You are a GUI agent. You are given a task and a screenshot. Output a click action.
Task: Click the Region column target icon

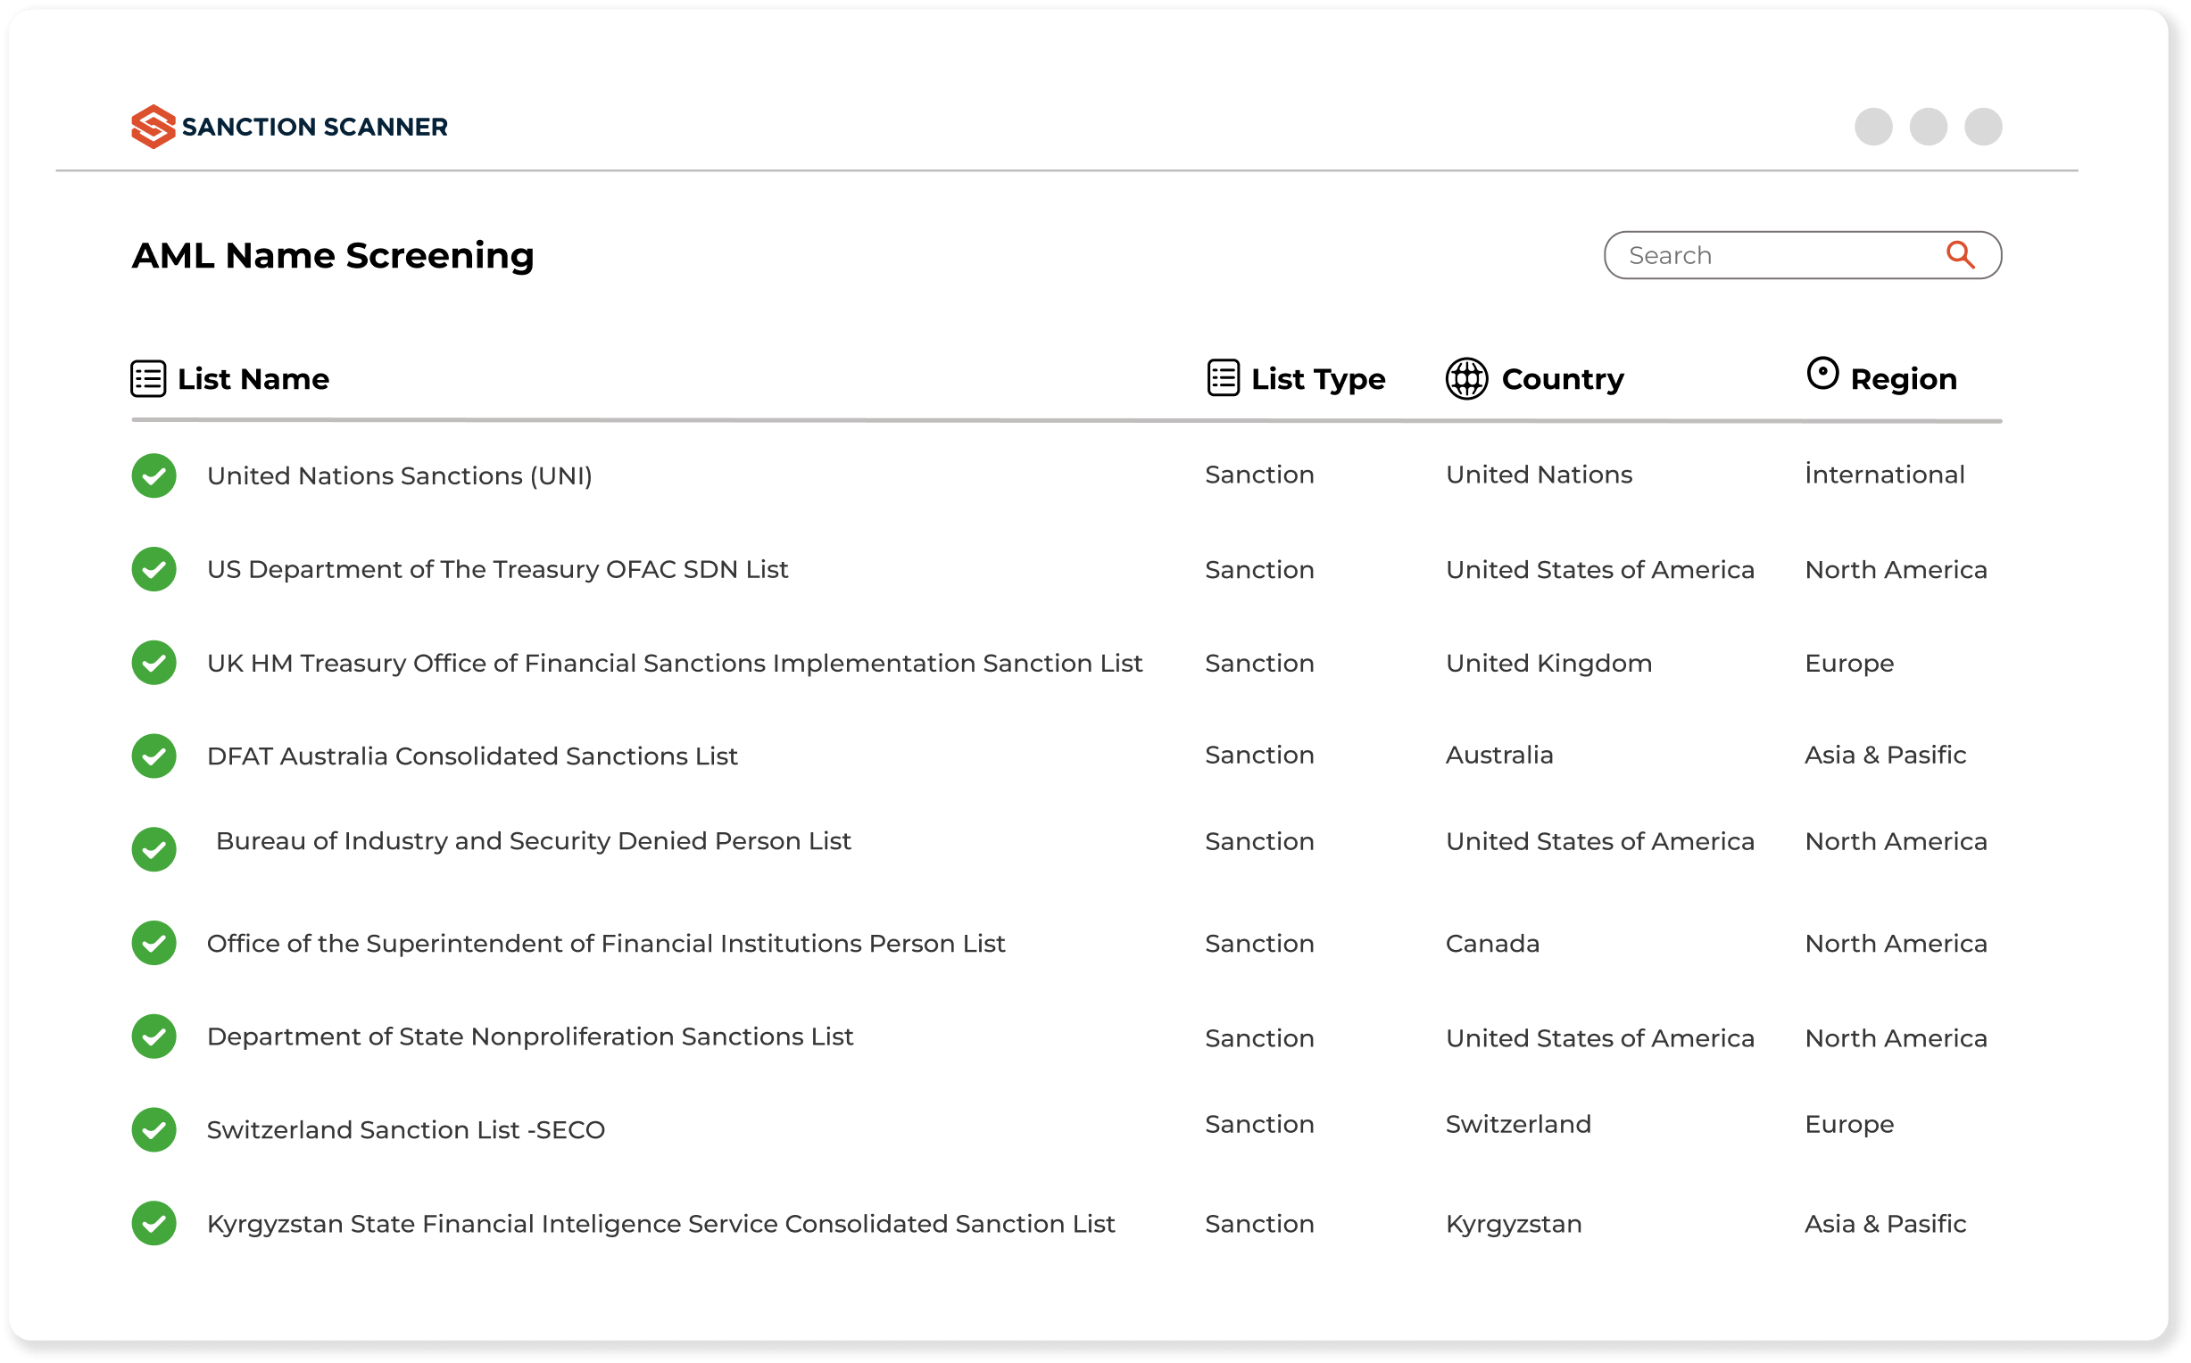tap(1822, 373)
